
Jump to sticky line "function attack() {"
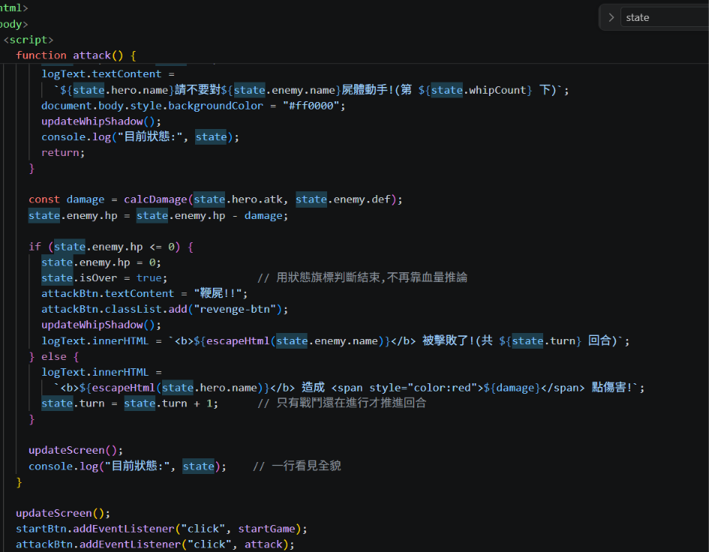[x=76, y=55]
